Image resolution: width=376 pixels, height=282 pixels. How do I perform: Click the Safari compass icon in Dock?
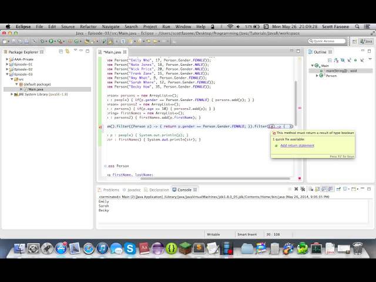click(89, 249)
